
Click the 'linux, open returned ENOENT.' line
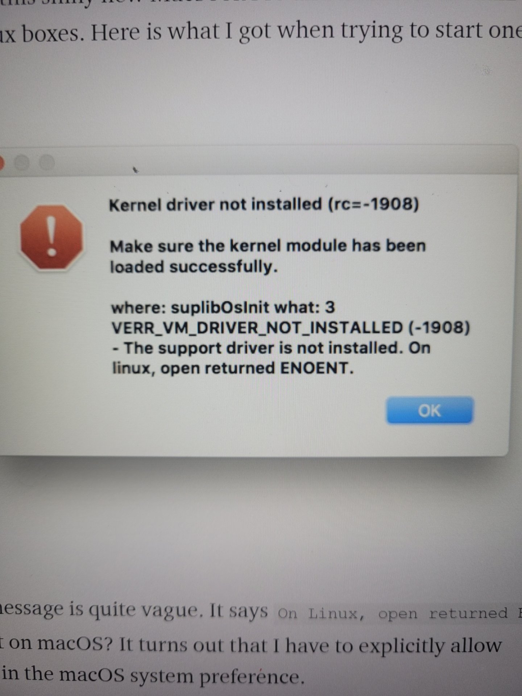233,369
